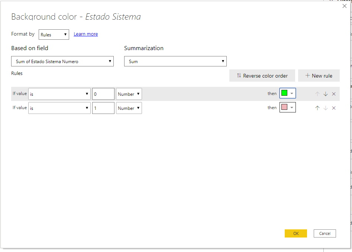Open the Learn more link

[86, 34]
